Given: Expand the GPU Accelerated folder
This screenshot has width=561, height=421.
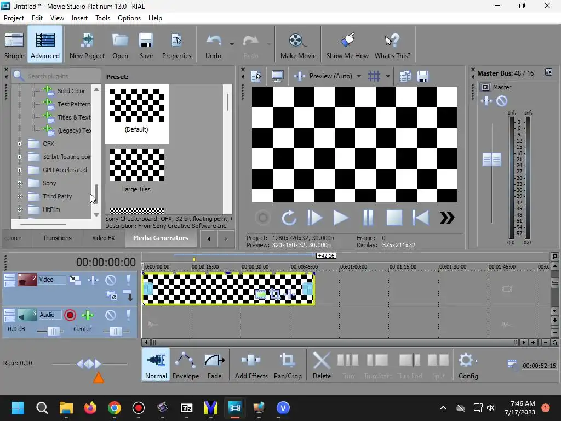Looking at the screenshot, I should (x=19, y=170).
